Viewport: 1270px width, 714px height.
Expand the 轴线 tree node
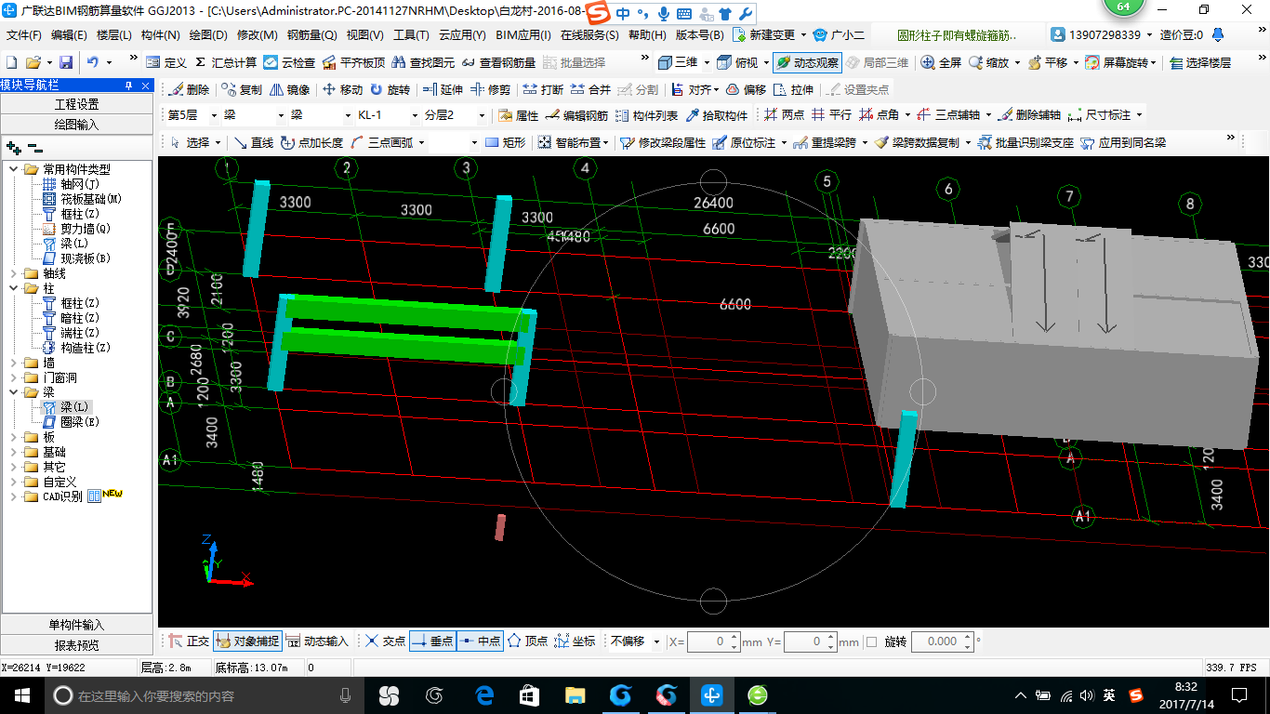[x=14, y=273]
